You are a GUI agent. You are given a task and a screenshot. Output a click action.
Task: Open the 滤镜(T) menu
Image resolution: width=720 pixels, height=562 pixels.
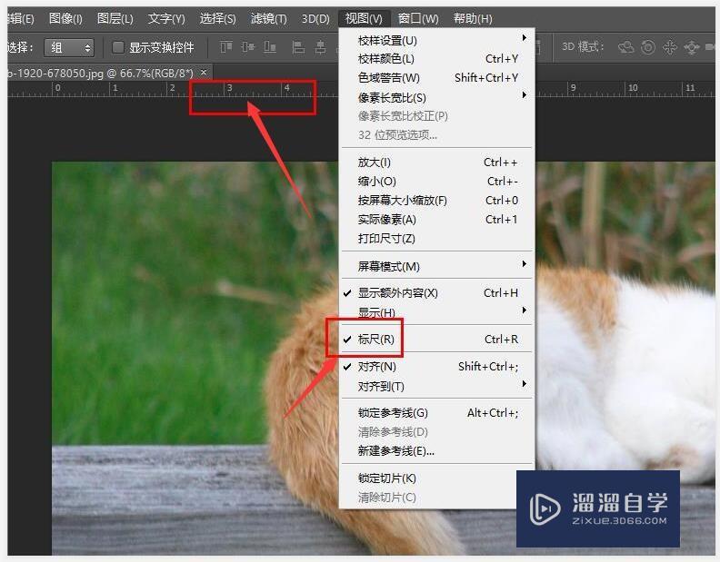(268, 19)
